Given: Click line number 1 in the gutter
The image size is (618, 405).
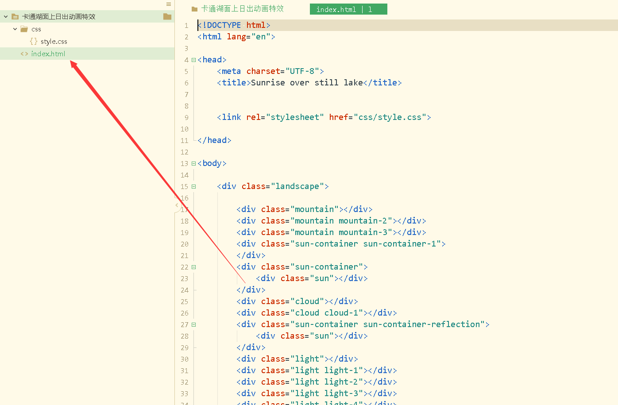Looking at the screenshot, I should pyautogui.click(x=186, y=26).
